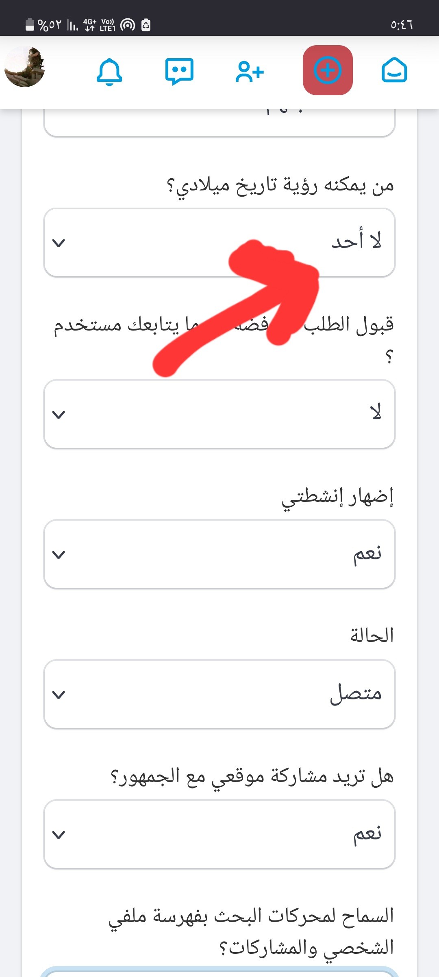The image size is (439, 977).
Task: Open the إضهار إنشطتي dropdown set to نعم
Action: click(219, 554)
